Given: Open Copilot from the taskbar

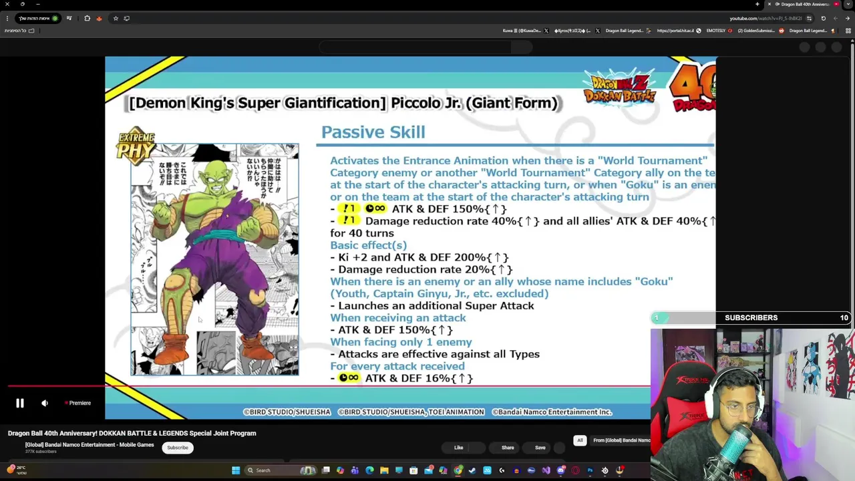Looking at the screenshot, I should [340, 470].
